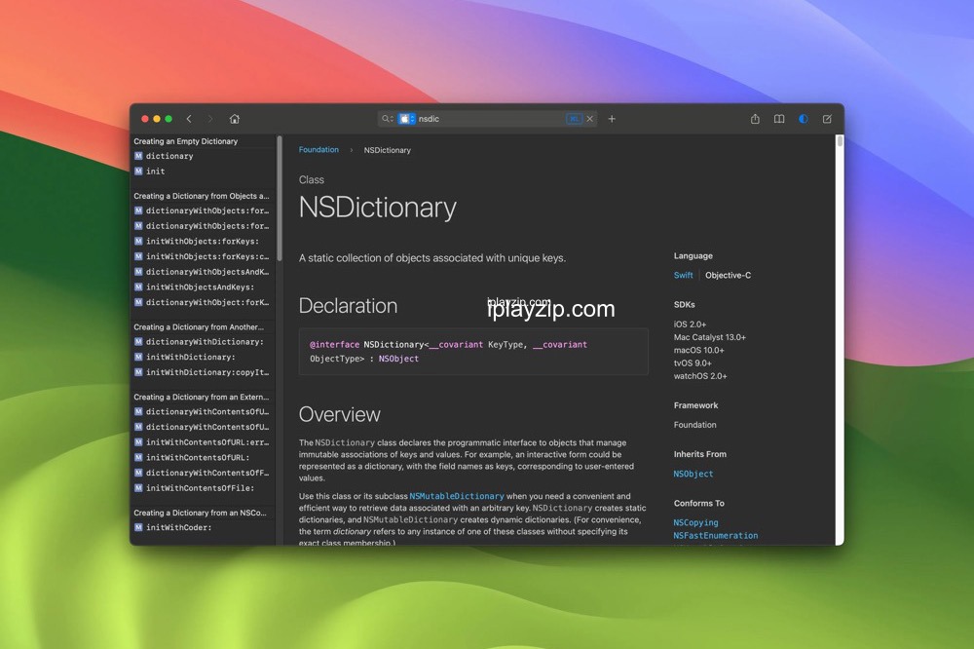The width and height of the screenshot is (974, 649).
Task: Open the note compose icon in the toolbar
Action: click(x=827, y=119)
